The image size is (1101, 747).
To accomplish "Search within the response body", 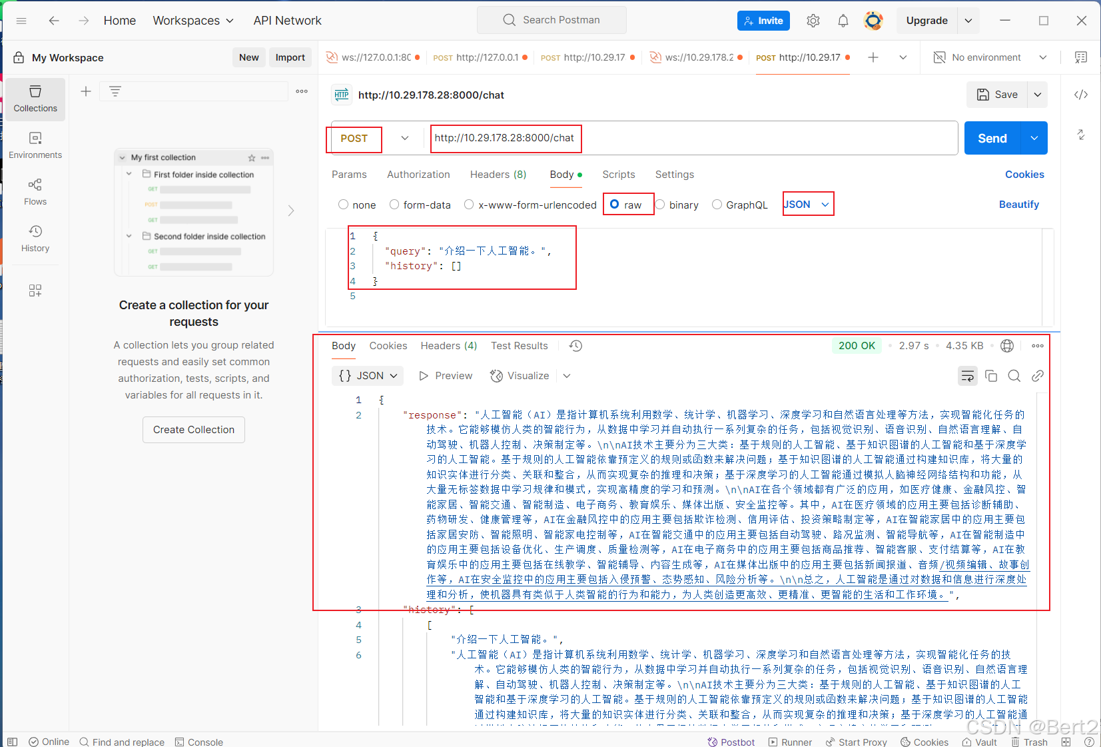I will [1014, 376].
